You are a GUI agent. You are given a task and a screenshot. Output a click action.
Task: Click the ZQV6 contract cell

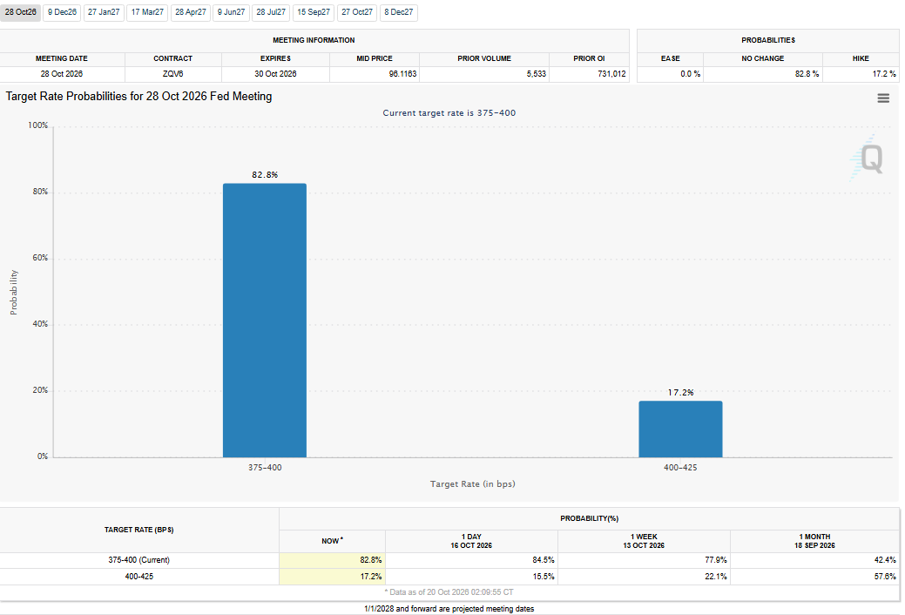173,74
